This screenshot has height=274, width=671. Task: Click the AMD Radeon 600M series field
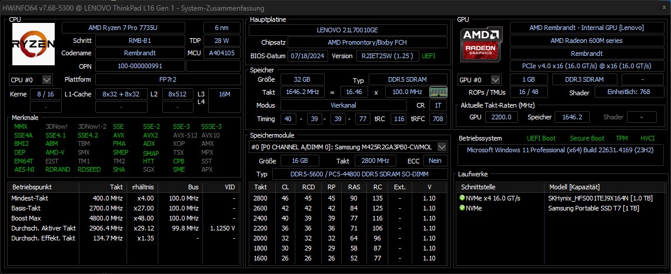[586, 41]
